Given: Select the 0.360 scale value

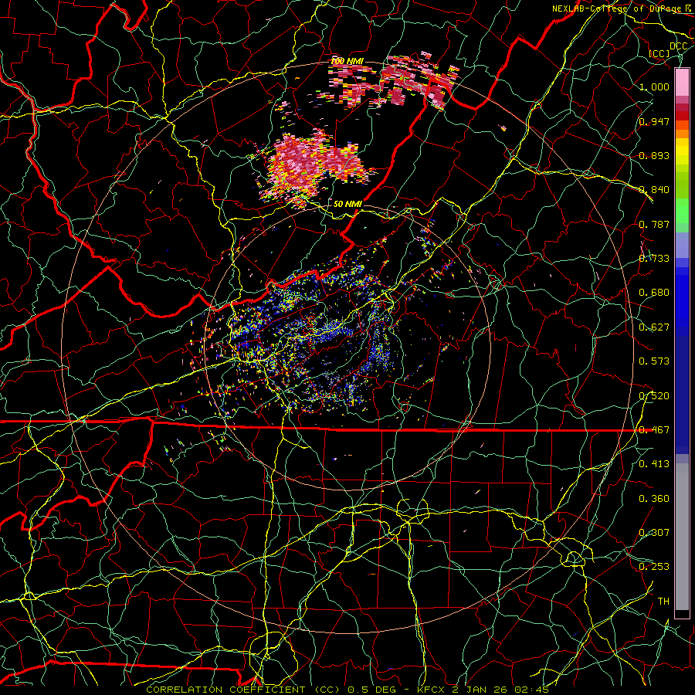Looking at the screenshot, I should tap(654, 499).
